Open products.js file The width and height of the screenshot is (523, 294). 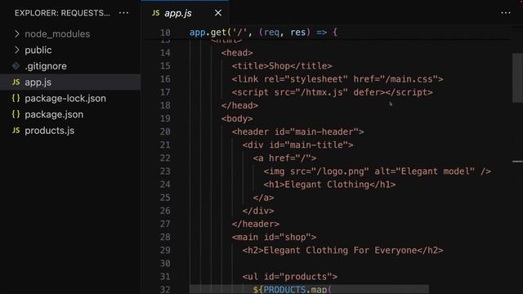pos(49,131)
